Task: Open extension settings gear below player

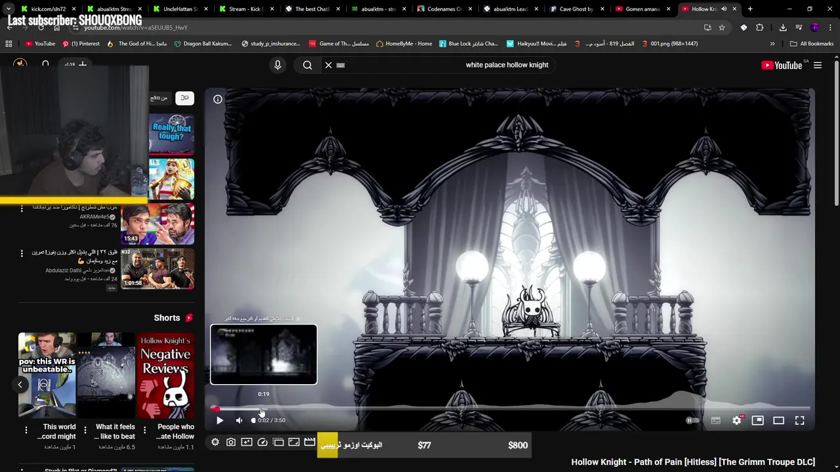Action: 215,442
